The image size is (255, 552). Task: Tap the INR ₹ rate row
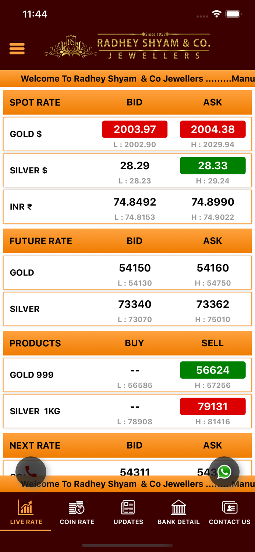point(127,207)
